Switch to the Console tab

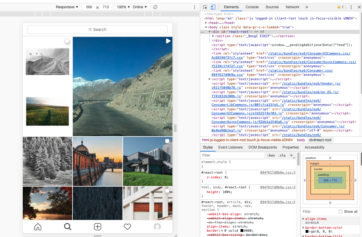coord(252,7)
